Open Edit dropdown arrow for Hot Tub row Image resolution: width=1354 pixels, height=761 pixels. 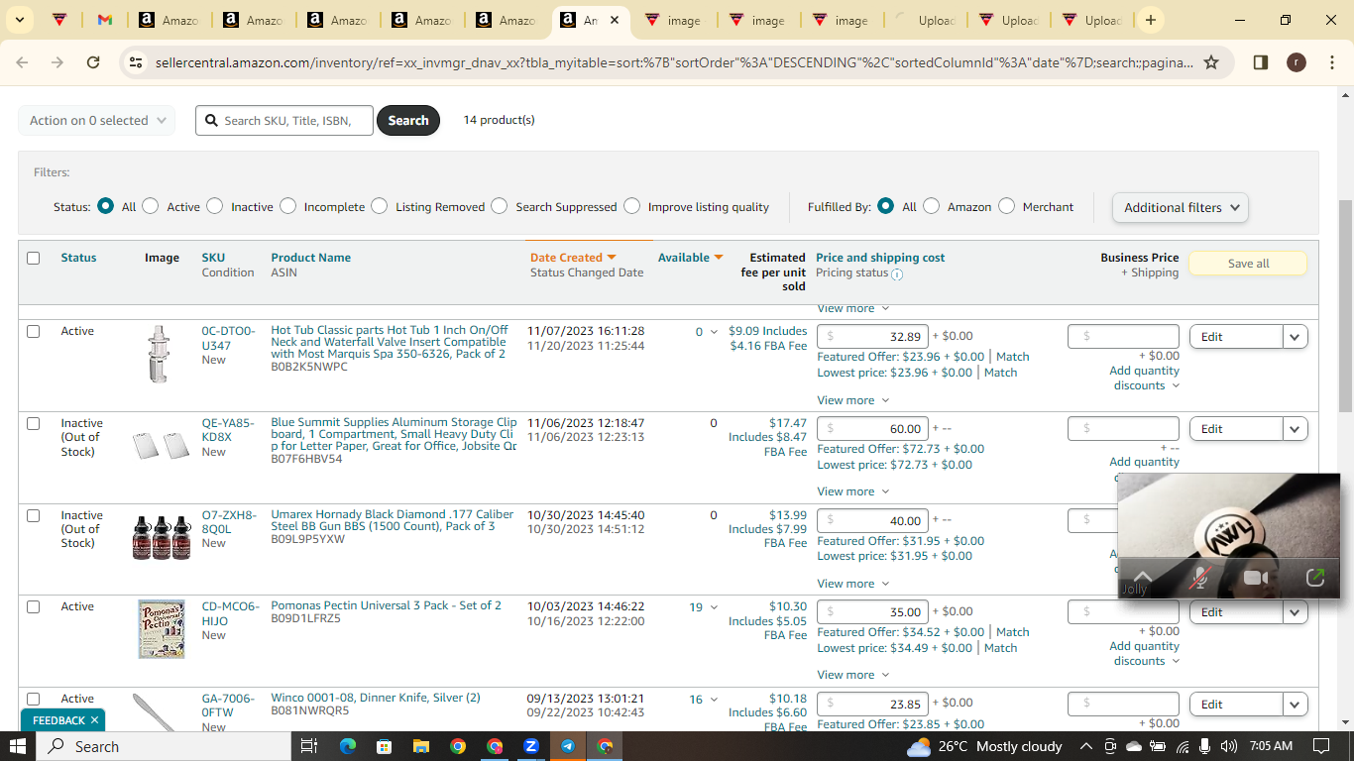(1296, 337)
